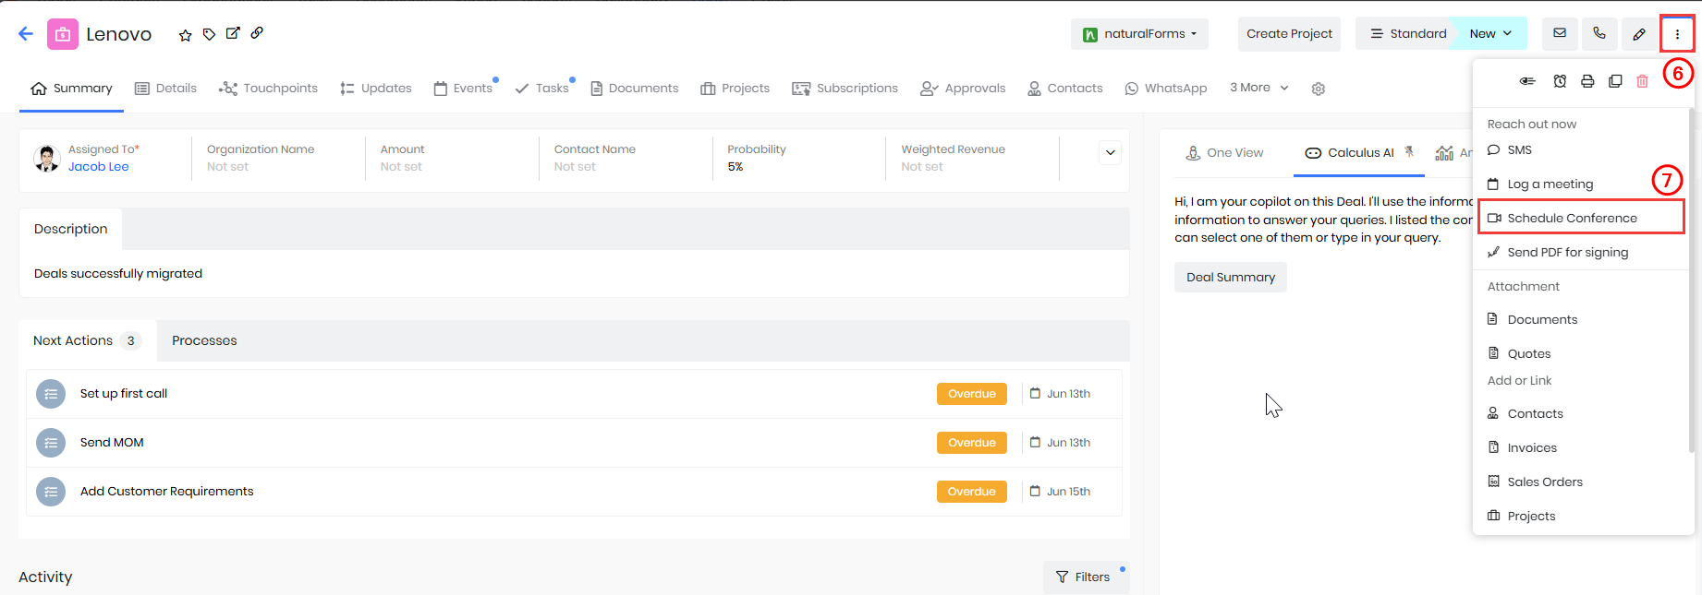
Task: Open the Jacob Lee assignee link
Action: [99, 167]
